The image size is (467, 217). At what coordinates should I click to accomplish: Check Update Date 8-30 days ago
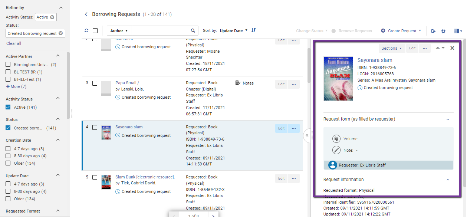8,191
